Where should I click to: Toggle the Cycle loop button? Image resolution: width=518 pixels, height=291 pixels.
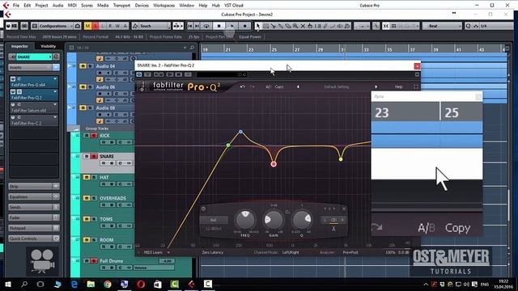click(x=206, y=26)
